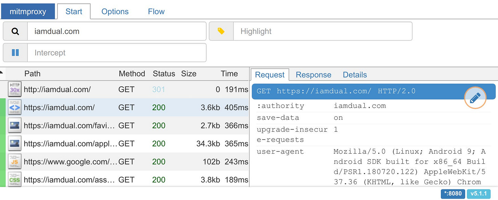Select the https://iamdual.com/appl… flow path

click(x=70, y=144)
